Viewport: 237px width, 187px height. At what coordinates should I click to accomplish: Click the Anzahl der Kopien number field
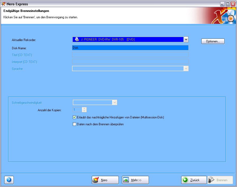click(x=78, y=110)
